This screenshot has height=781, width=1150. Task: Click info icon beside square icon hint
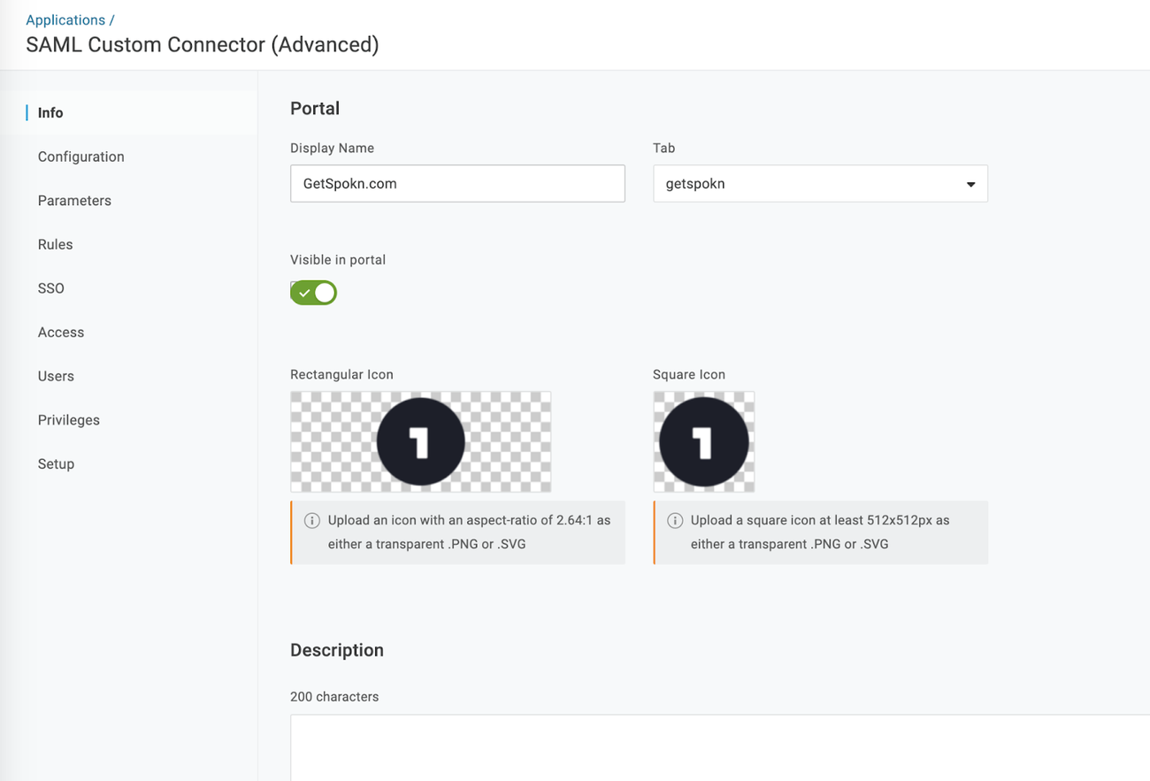tap(674, 520)
